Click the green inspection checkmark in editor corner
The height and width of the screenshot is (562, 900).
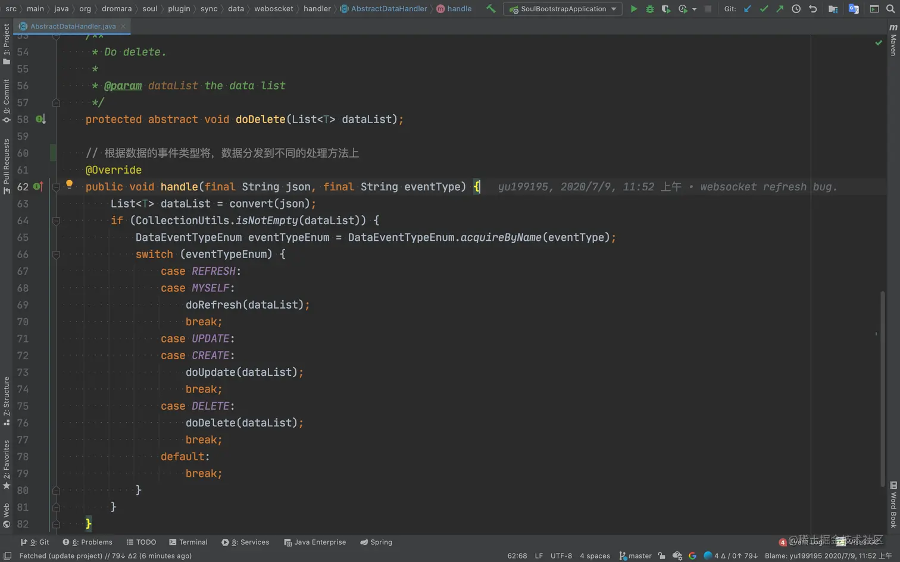coord(879,43)
